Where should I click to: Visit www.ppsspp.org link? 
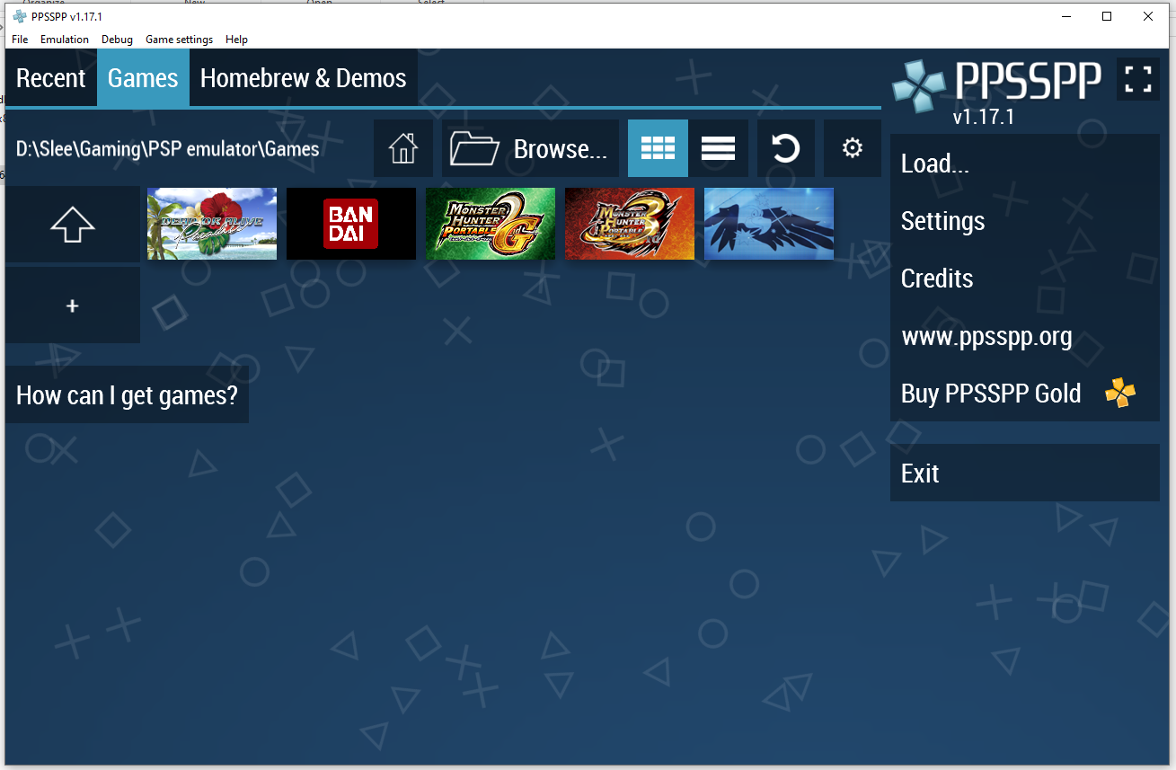1025,336
